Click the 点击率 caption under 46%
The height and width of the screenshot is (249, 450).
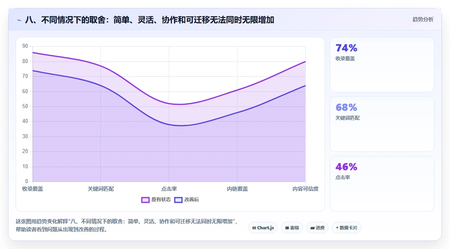tap(343, 177)
